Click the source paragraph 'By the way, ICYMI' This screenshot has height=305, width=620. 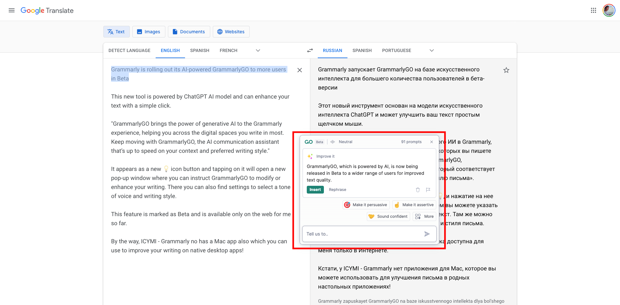(199, 246)
